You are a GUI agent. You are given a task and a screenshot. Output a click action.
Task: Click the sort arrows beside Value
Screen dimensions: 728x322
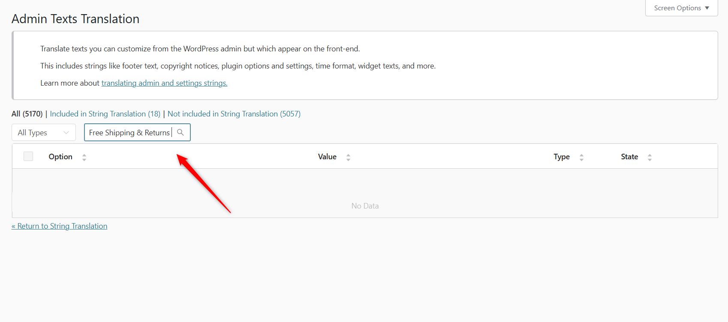(348, 157)
